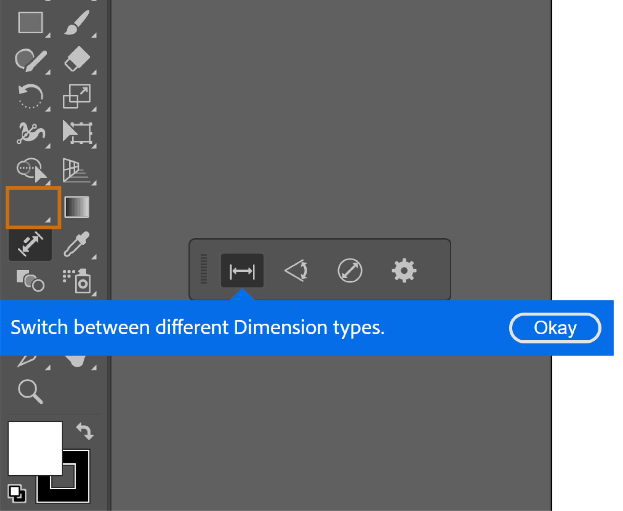Select the Shape Builder tool
Viewport: 623px width, 511px height.
click(x=31, y=170)
